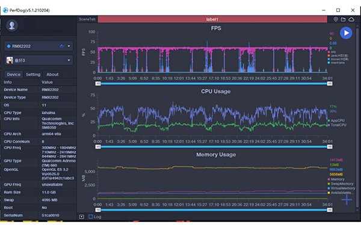The width and height of the screenshot is (361, 225).
Task: Click the 1413MB memory readout
Action: click(336, 160)
